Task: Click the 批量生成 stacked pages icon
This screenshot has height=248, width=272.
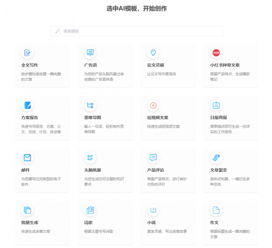Action: click(28, 211)
